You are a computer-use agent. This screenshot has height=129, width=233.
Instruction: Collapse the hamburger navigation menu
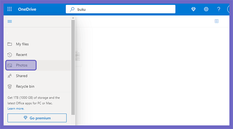10,21
